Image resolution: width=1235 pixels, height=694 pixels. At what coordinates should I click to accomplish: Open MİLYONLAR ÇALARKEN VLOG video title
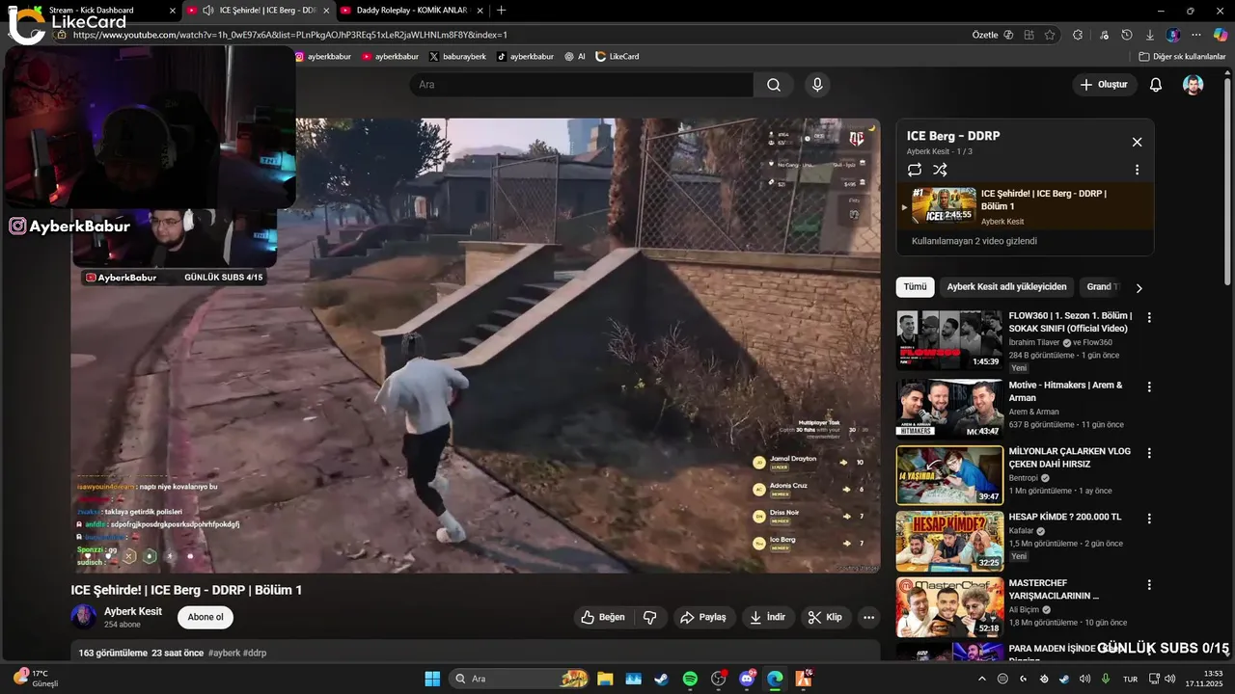pos(1070,457)
